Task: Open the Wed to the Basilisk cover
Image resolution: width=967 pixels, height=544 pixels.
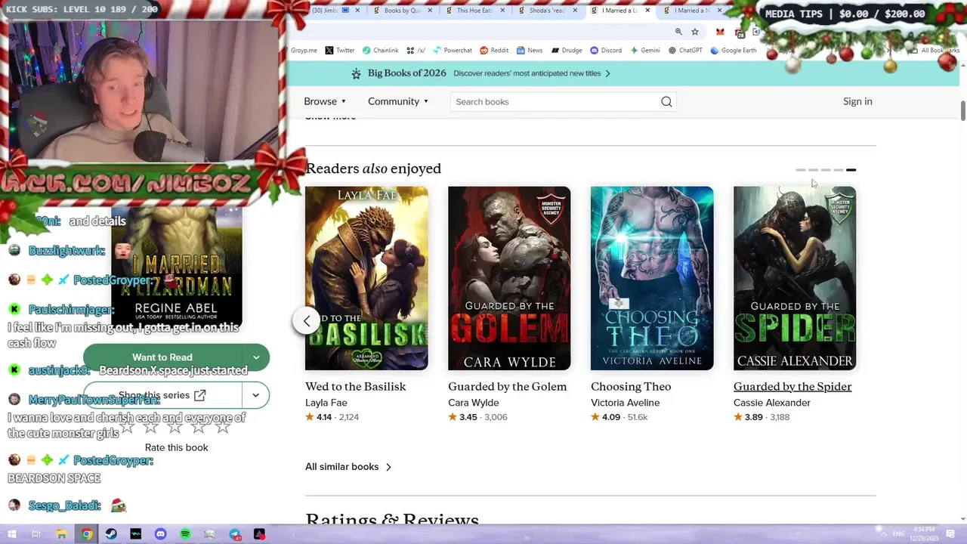Action: [x=366, y=278]
